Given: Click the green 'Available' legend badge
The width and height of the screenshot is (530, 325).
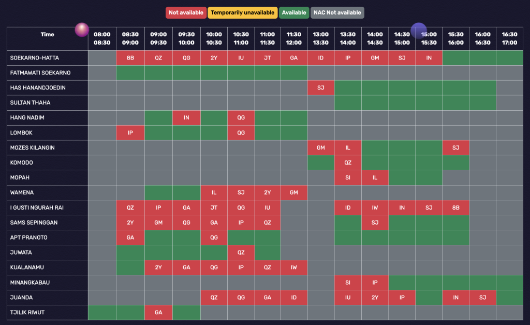Looking at the screenshot, I should point(295,12).
